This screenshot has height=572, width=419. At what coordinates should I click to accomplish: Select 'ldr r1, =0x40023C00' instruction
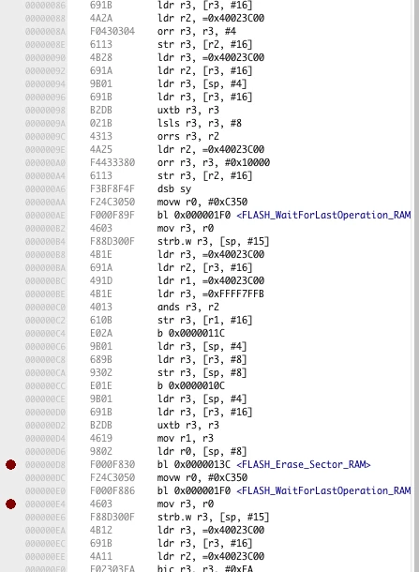coord(211,281)
